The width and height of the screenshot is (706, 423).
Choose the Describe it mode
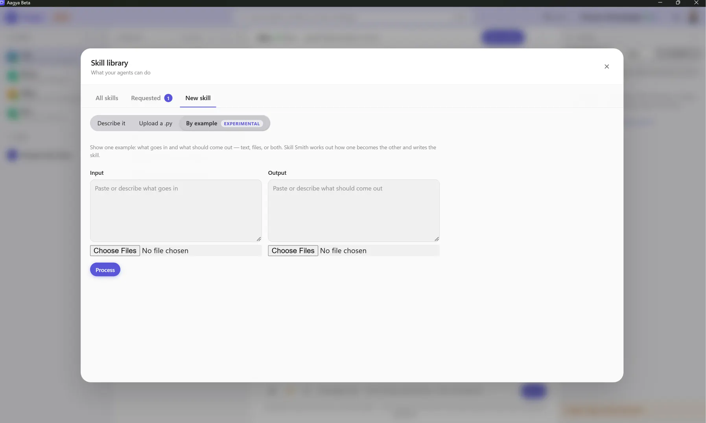111,123
